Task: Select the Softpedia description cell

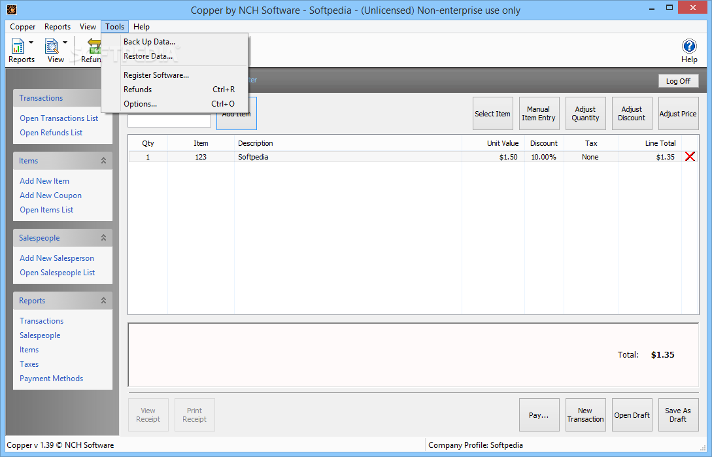Action: click(348, 157)
